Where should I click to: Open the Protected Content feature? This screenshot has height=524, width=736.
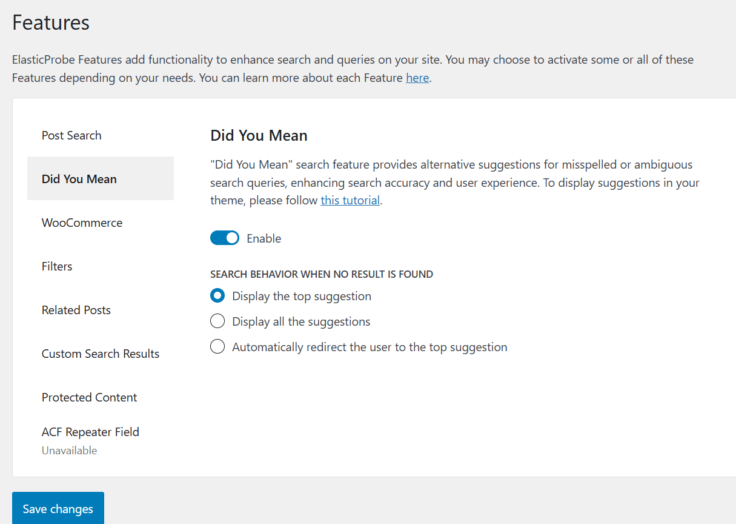[89, 397]
